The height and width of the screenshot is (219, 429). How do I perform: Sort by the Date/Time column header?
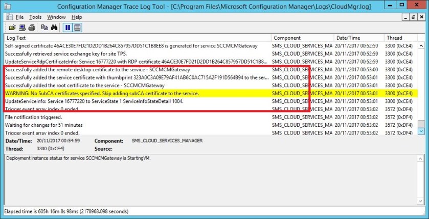click(x=359, y=38)
